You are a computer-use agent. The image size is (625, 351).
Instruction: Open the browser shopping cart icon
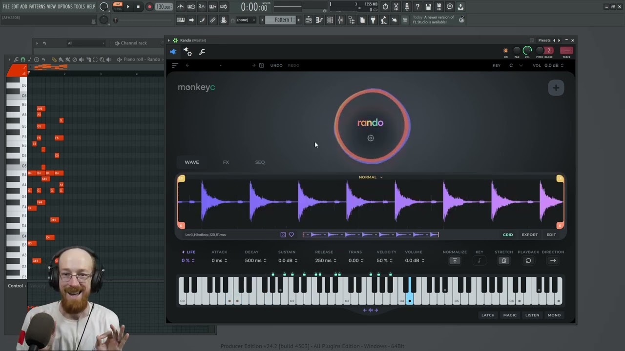click(405, 20)
